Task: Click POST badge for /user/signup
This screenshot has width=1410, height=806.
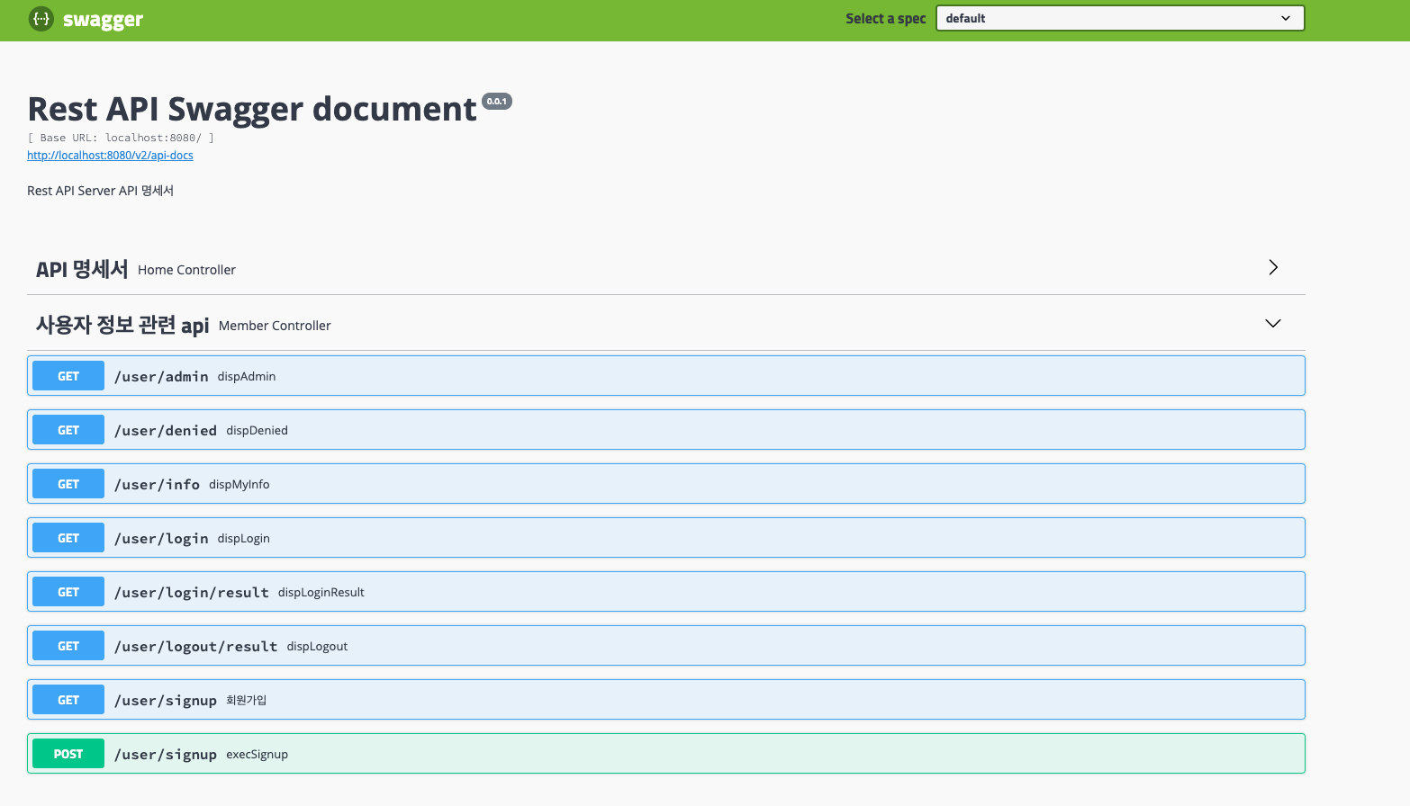Action: (68, 754)
